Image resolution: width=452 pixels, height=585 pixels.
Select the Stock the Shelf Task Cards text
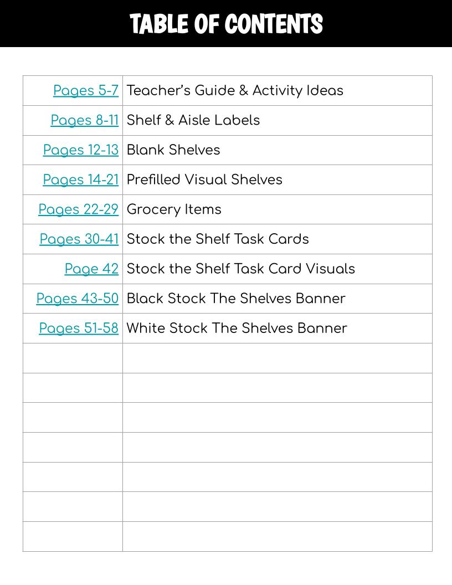[x=218, y=239]
